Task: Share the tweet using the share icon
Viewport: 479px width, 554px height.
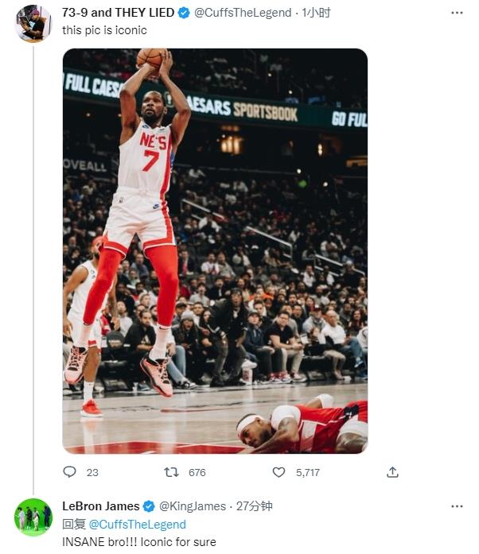Action: pyautogui.click(x=392, y=472)
